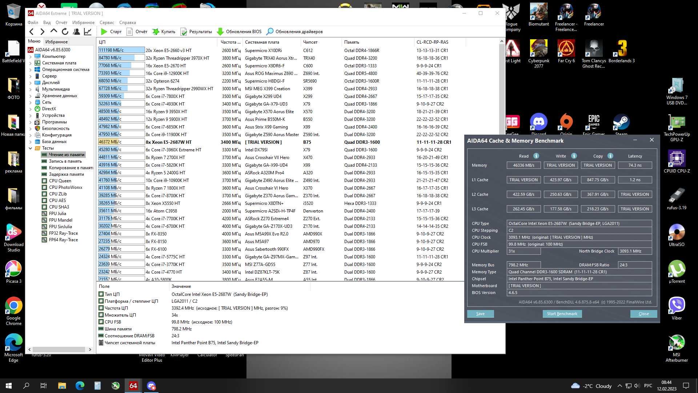Check Обновления BIOS updates
This screenshot has height=393, width=698.
pyautogui.click(x=239, y=32)
